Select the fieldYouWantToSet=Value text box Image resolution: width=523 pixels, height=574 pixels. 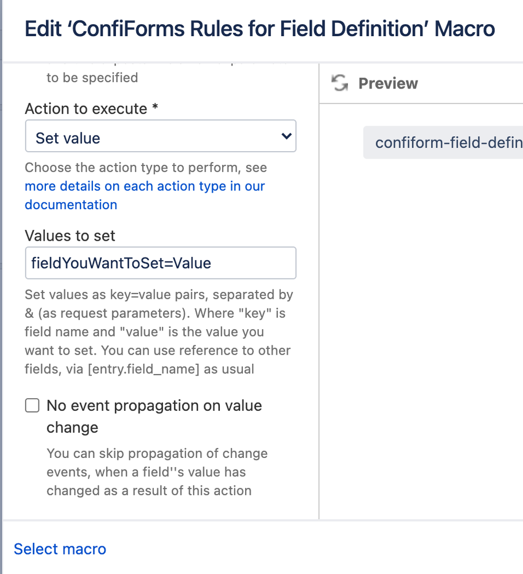point(161,263)
